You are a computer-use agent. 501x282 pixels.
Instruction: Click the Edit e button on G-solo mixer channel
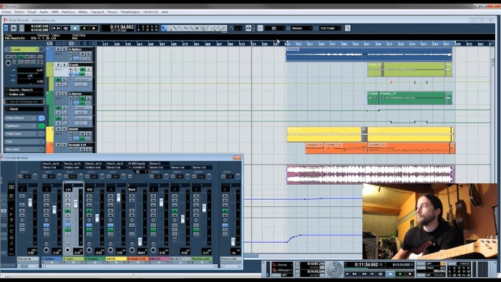(68, 220)
